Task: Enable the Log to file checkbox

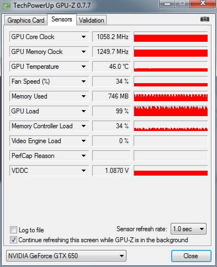Action: pyautogui.click(x=13, y=230)
